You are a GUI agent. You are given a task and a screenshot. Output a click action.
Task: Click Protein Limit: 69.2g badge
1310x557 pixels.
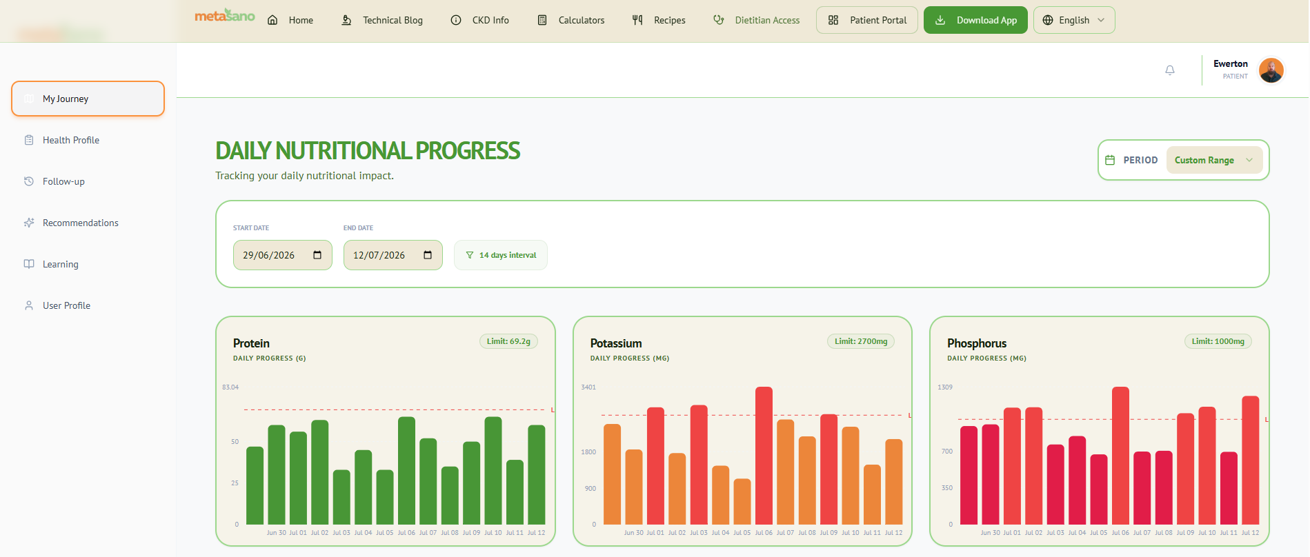pos(508,341)
